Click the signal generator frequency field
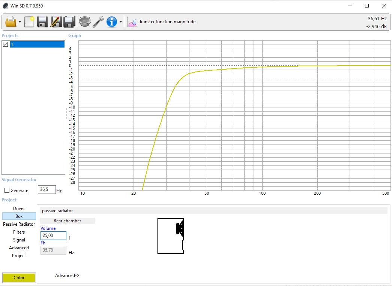 47,190
